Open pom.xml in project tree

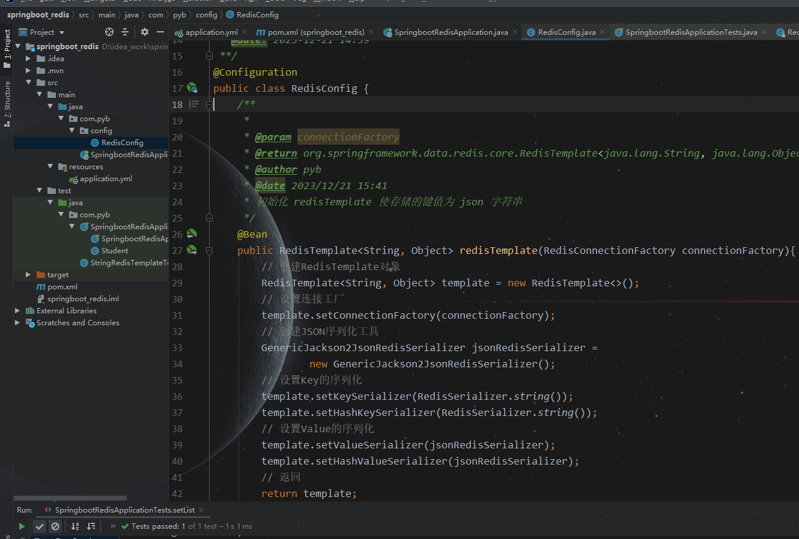57,287
